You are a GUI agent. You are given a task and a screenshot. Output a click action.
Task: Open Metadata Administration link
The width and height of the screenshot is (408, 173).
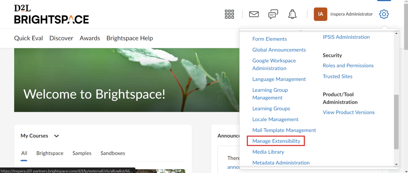(x=281, y=163)
